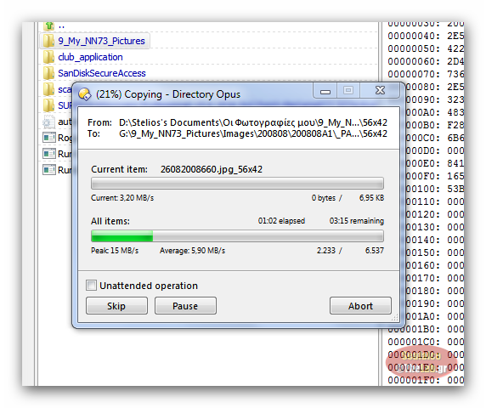Close the Copying dialog window
Image resolution: width=486 pixels, height=408 pixels.
380,91
